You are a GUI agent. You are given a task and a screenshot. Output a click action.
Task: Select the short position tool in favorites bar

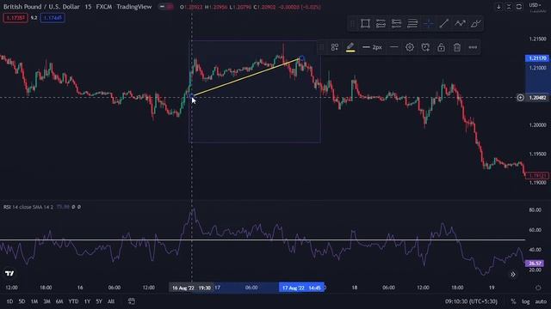[396, 23]
